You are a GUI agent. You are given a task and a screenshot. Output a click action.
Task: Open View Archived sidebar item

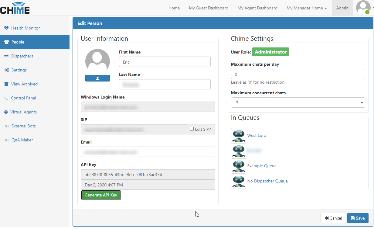point(35,84)
